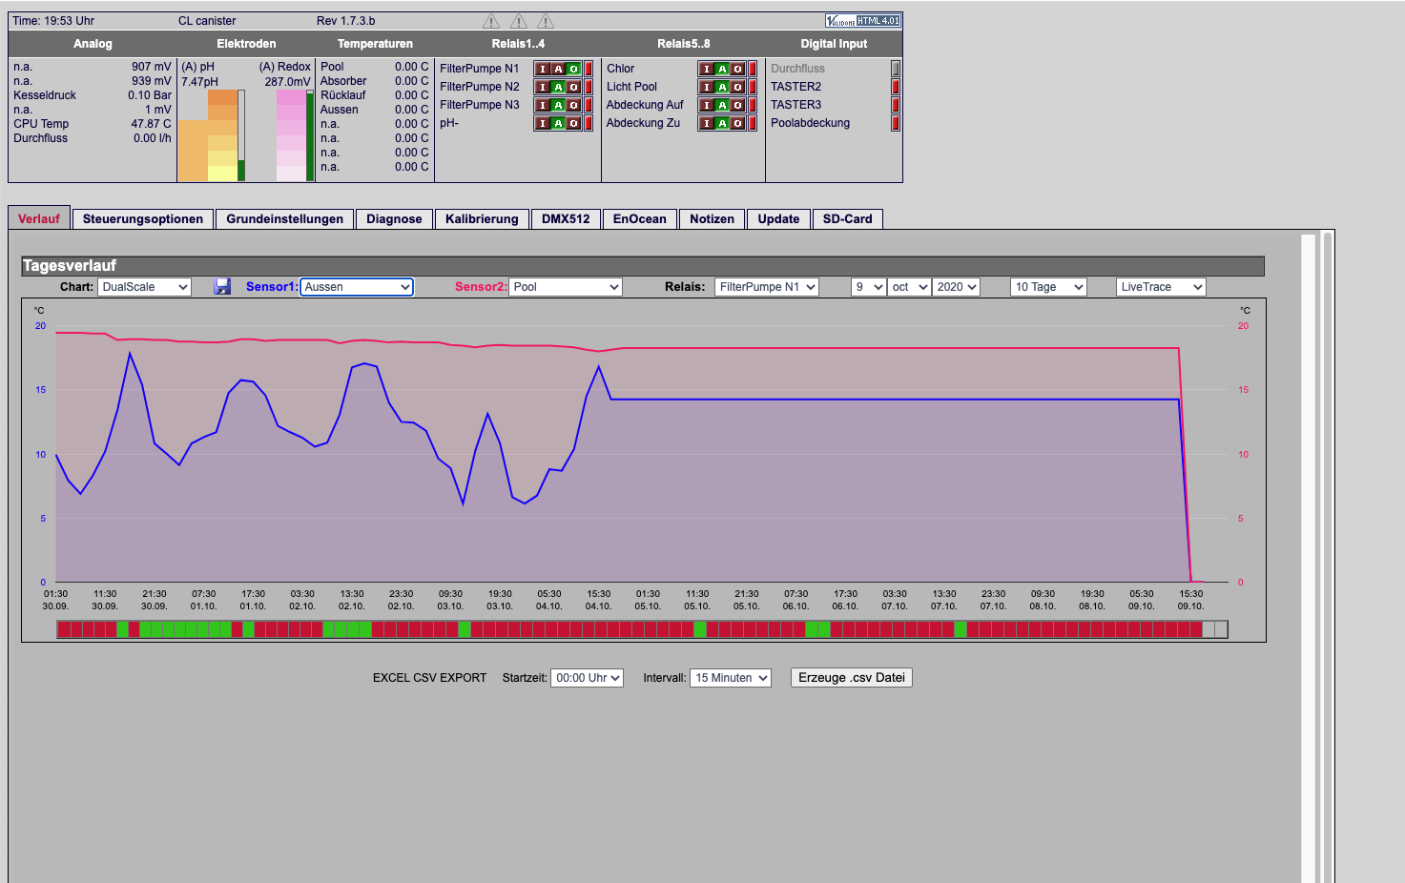Viewport: 1405px width, 883px height.
Task: Toggle the TASTER3 red indicator
Action: click(x=896, y=105)
